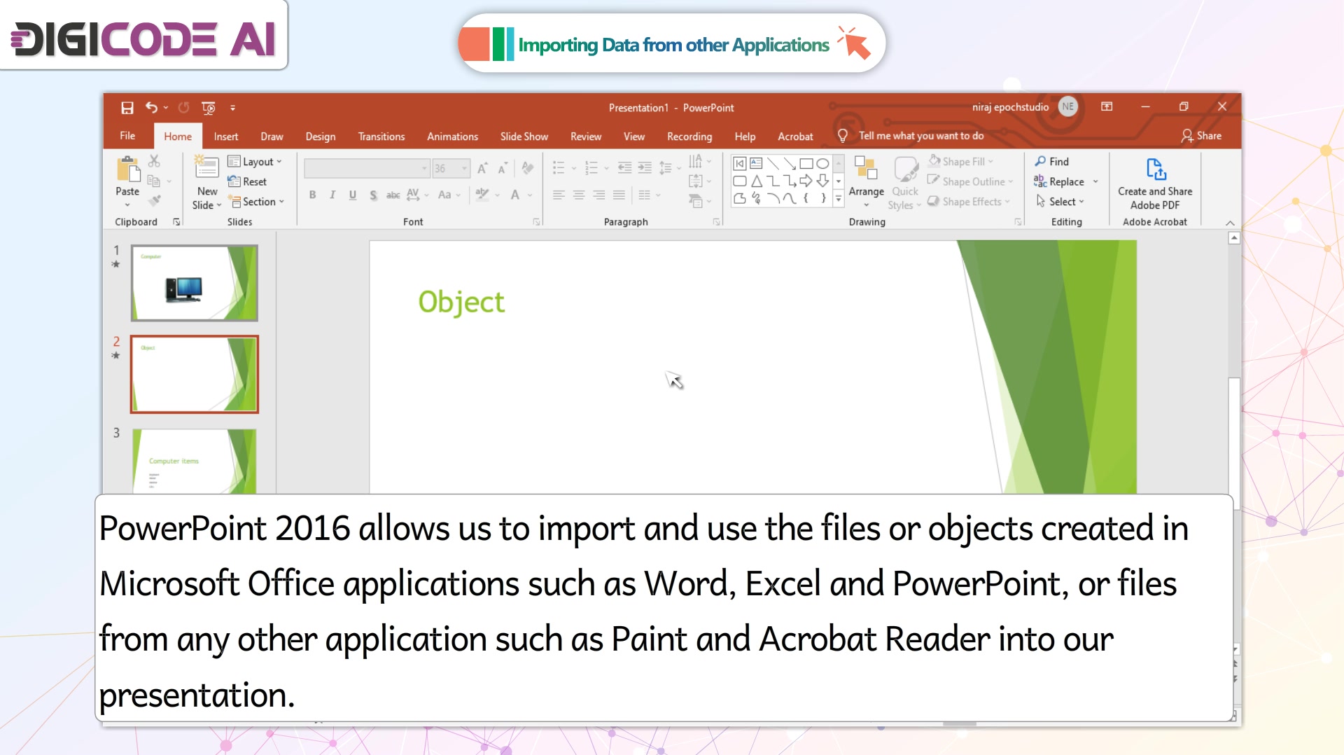Click Increase Font Size icon
This screenshot has width=1344, height=755.
click(482, 168)
